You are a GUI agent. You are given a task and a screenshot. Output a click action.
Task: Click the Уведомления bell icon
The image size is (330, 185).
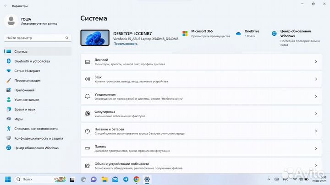tap(88, 96)
